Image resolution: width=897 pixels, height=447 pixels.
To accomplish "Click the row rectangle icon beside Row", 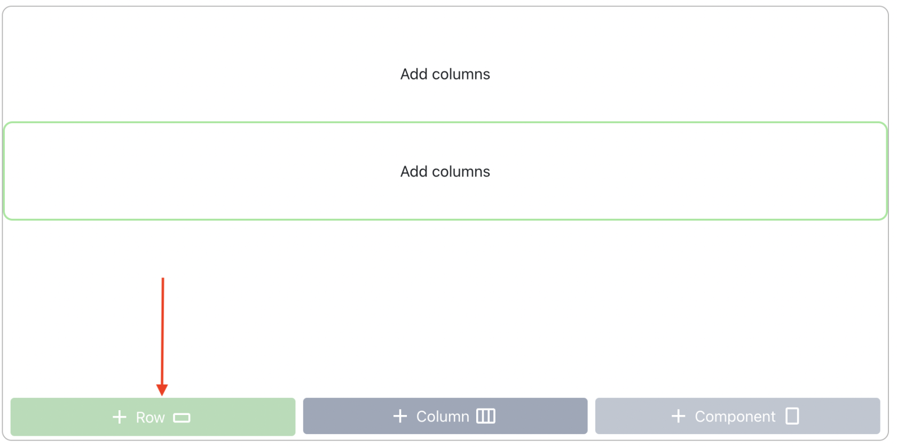I will coord(182,418).
